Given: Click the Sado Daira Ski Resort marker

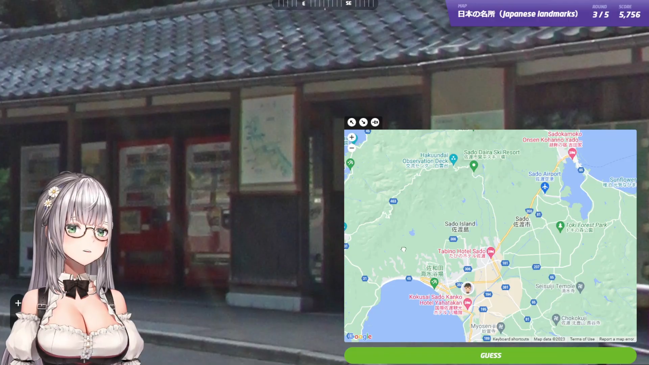Looking at the screenshot, I should (474, 166).
